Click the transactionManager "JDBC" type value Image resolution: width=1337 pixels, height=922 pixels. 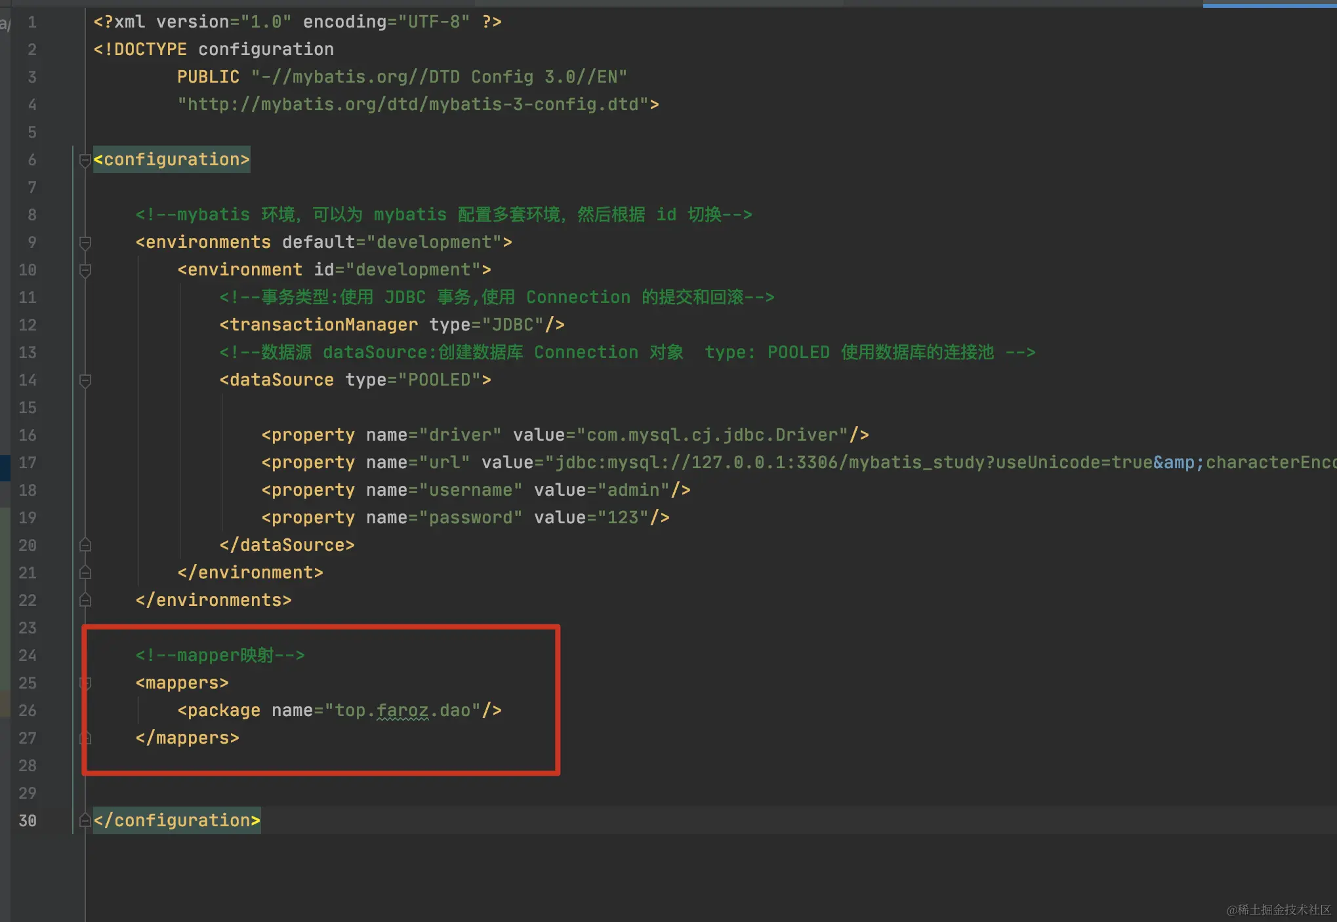point(512,325)
